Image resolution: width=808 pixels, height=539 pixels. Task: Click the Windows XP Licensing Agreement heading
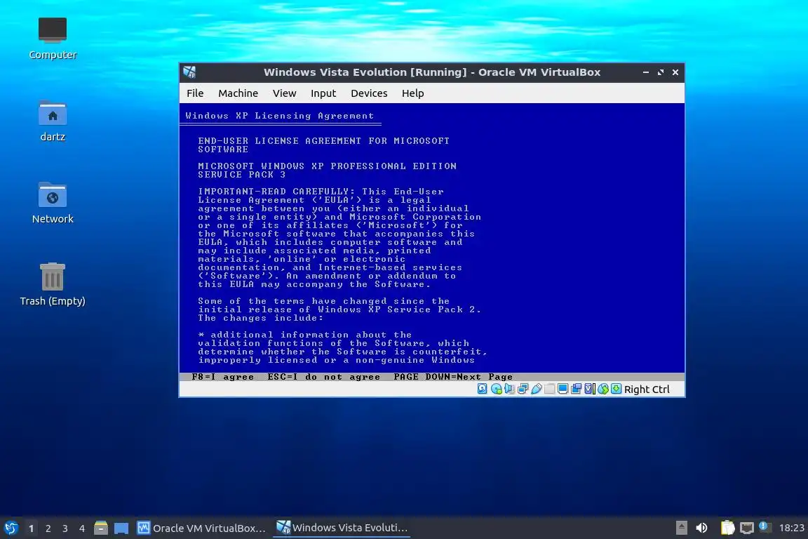[x=279, y=116]
